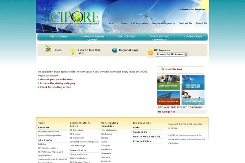Viewport: 245px width, 163px height.
Task: Open the Privacy Policy link
Action: click(x=142, y=141)
